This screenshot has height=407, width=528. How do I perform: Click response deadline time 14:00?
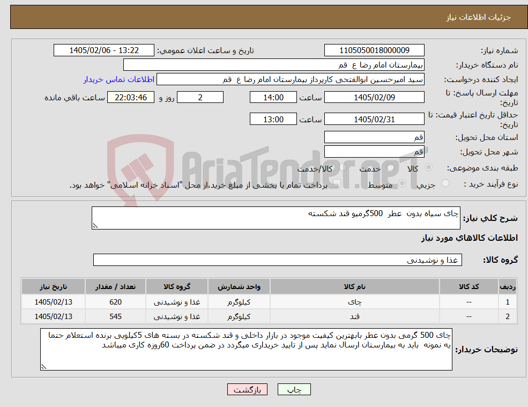point(273,98)
